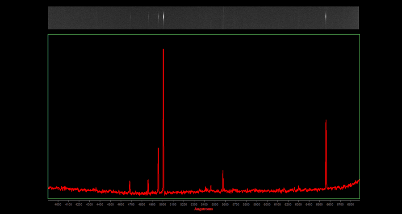The height and width of the screenshot is (214, 402).
Task: Click the 6800 tick label on axis
Action: click(350, 205)
